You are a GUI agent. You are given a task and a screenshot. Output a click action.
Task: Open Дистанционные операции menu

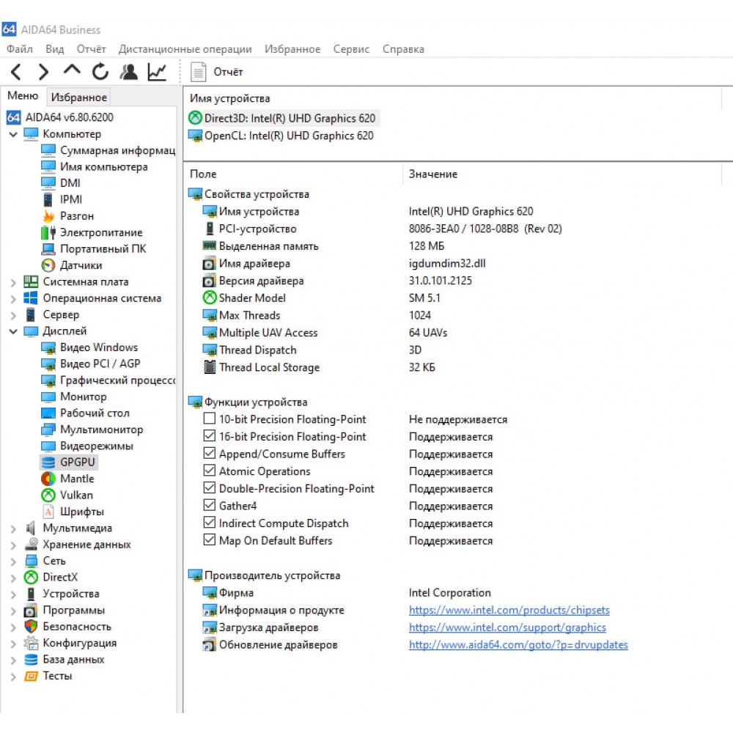(x=185, y=49)
